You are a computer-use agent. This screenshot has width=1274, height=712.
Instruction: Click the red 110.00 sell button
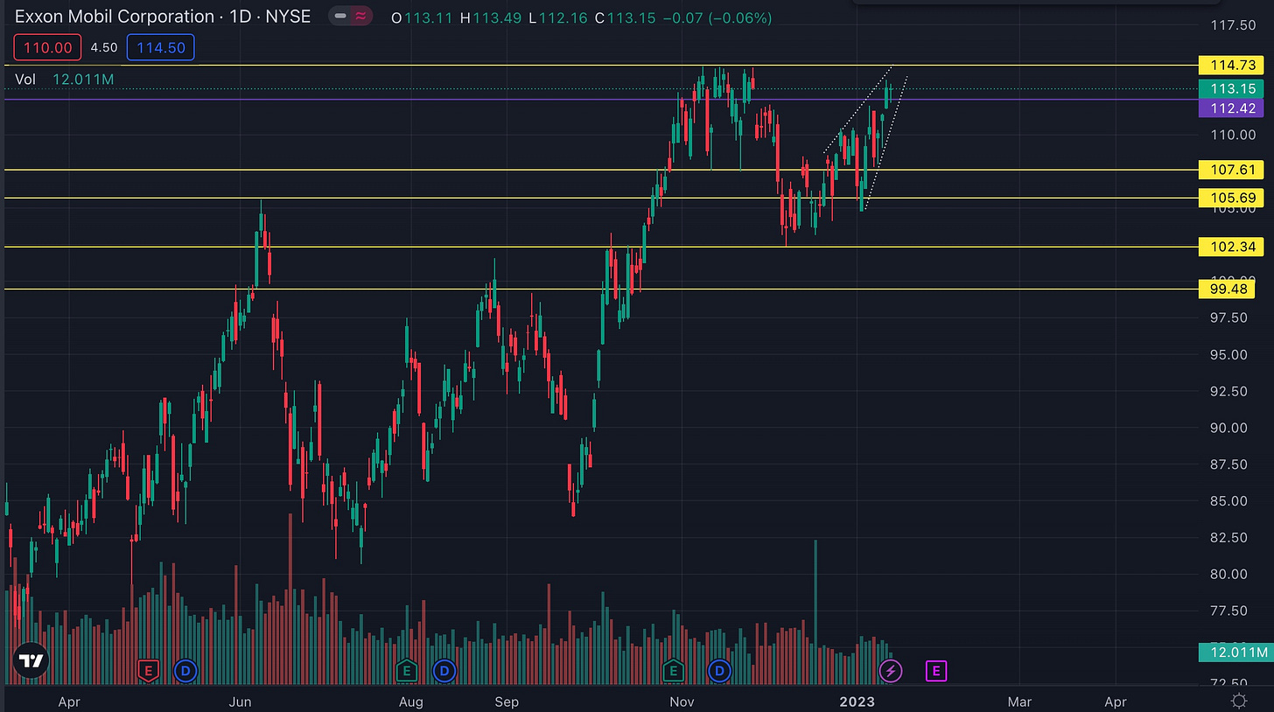tap(47, 47)
